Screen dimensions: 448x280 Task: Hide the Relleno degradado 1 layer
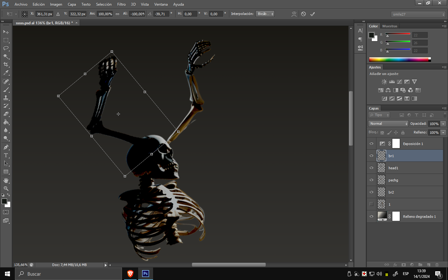[x=371, y=217]
